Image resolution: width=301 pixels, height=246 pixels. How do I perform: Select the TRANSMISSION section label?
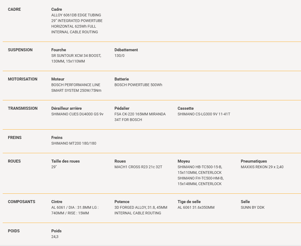tap(23, 108)
